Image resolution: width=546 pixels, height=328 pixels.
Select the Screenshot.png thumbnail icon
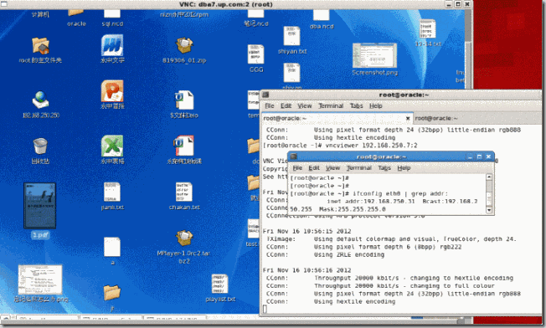[x=374, y=56]
